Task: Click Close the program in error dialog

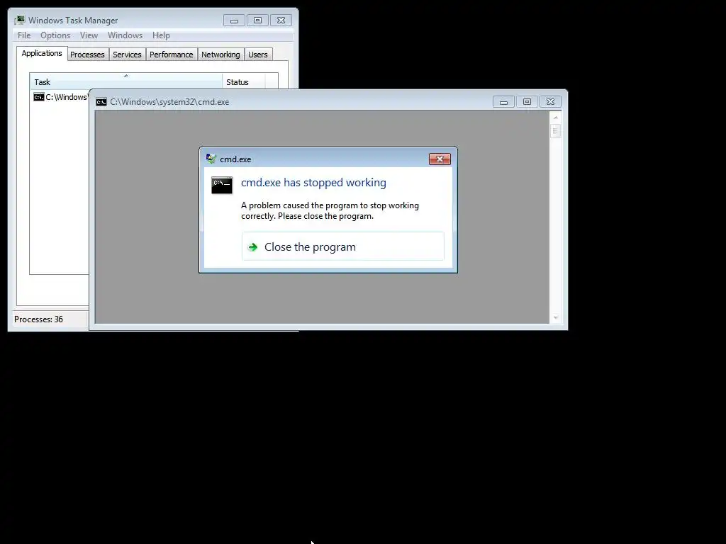Action: 342,246
